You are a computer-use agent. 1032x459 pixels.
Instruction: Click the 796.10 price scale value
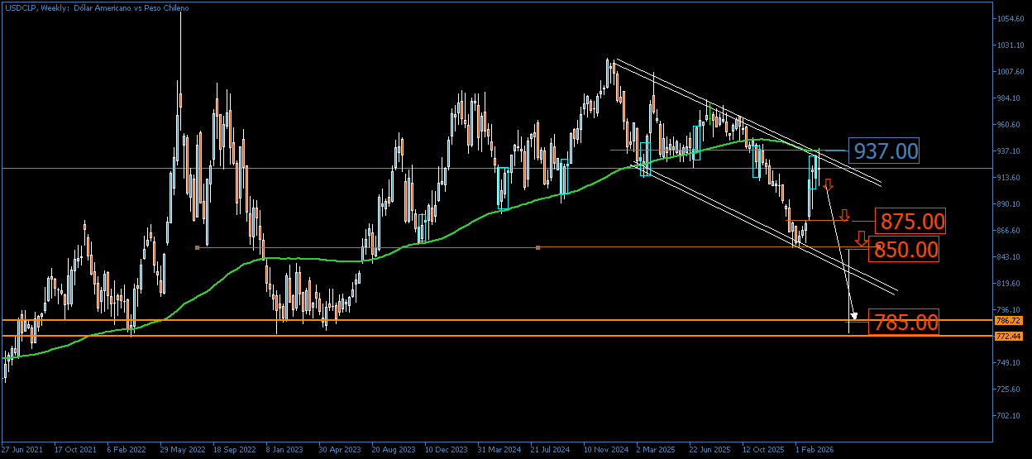1010,309
